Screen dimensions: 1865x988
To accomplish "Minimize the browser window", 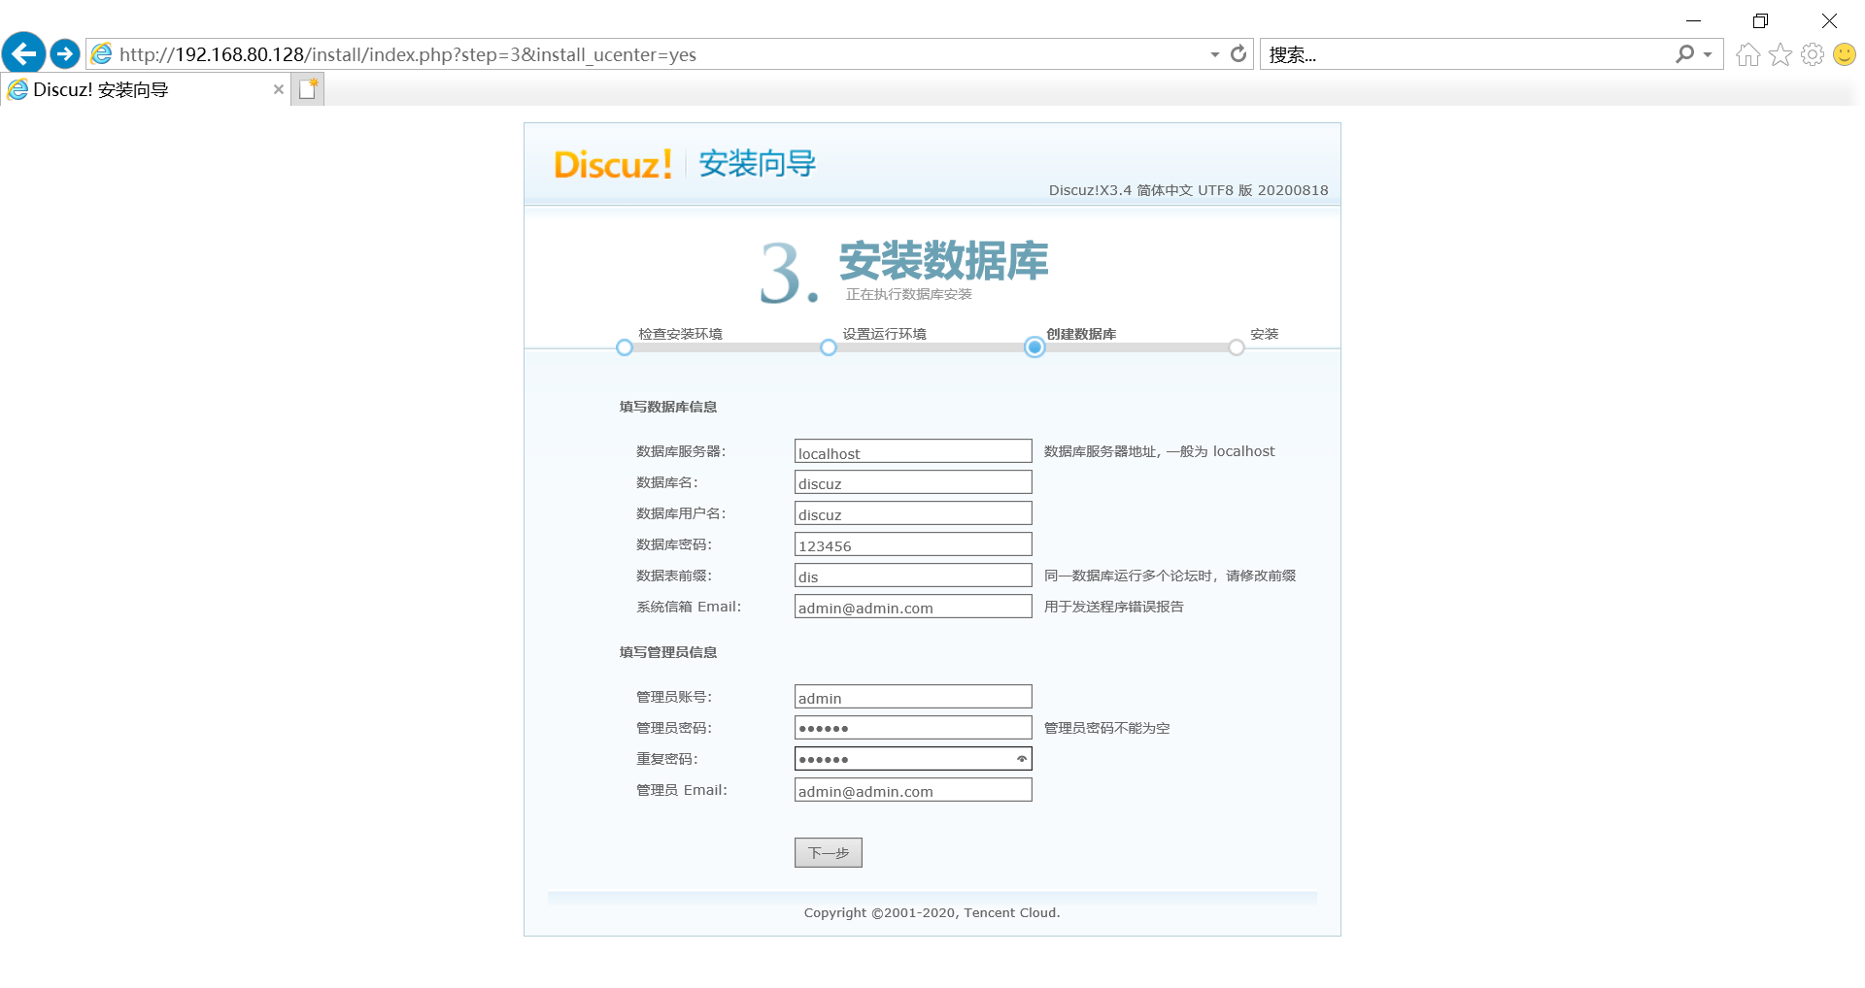I will click(x=1693, y=20).
